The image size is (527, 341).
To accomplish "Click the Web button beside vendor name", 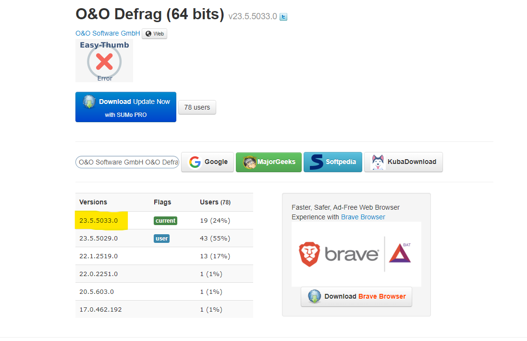I will coord(155,34).
